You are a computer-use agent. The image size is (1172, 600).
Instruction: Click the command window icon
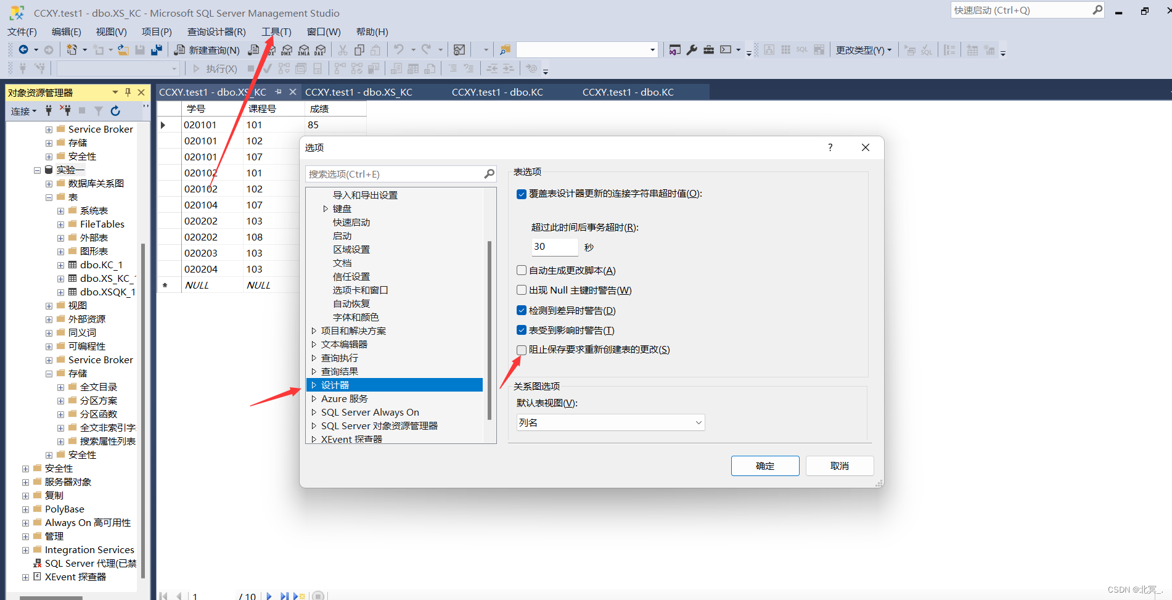726,50
